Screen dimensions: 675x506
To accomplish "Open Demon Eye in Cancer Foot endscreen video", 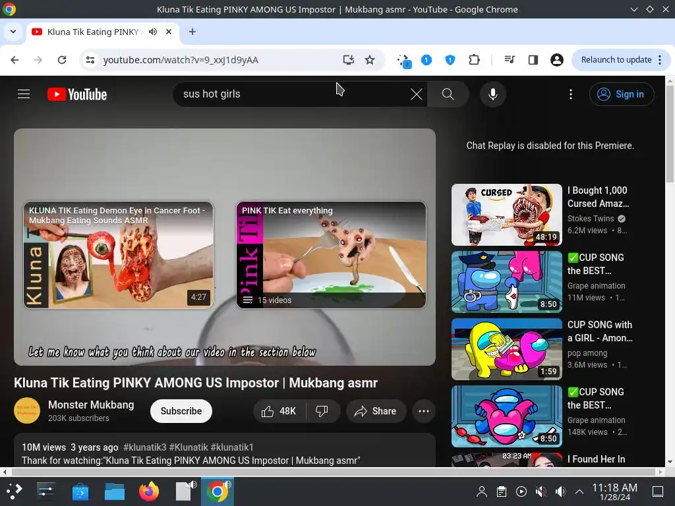I will click(x=119, y=255).
